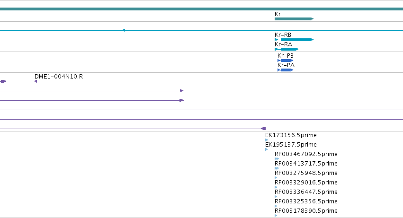Click the RP003329016.5prime label

coord(306,183)
